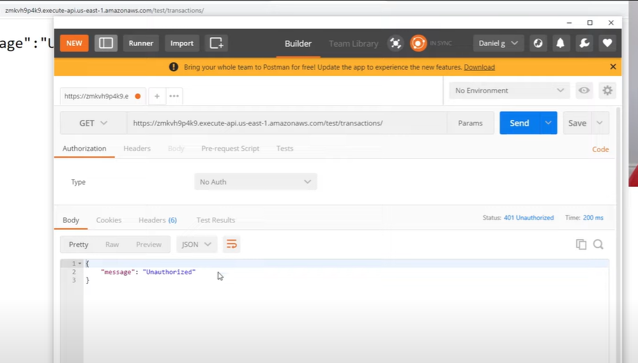Add a new request tab
Viewport: 638px width, 363px height.
157,96
